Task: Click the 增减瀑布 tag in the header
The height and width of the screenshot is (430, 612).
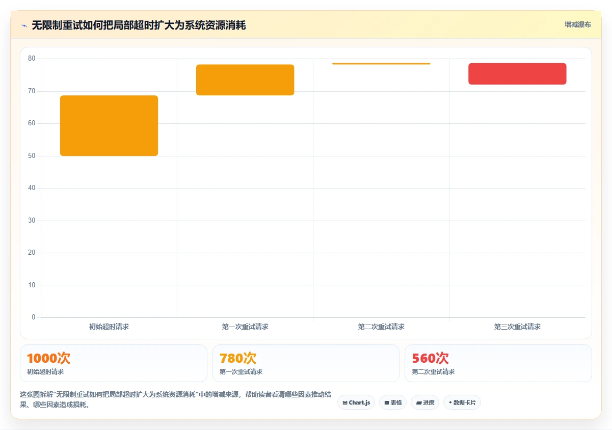Action: click(577, 24)
